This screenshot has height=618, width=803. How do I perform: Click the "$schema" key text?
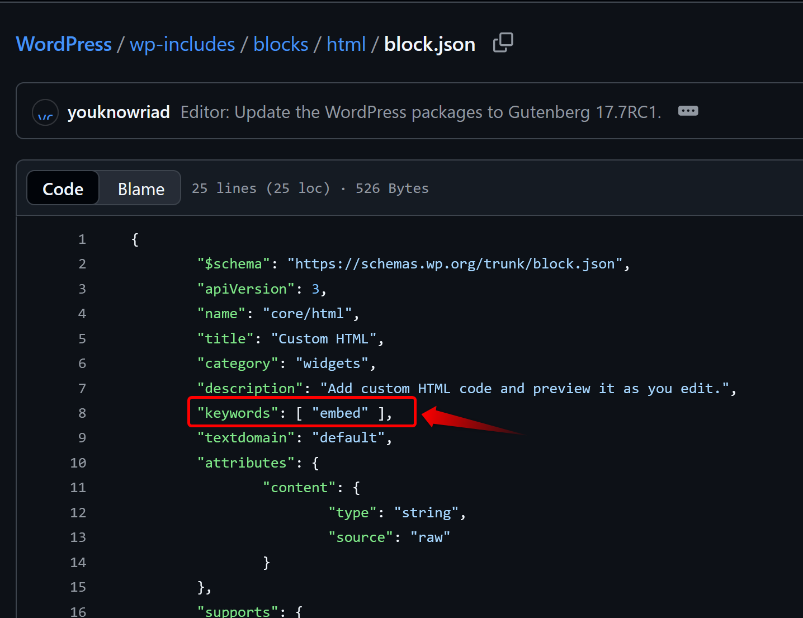[x=234, y=264]
